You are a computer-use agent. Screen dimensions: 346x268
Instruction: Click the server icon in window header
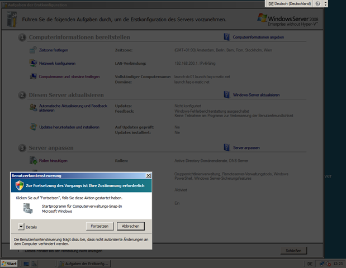[x=12, y=20]
